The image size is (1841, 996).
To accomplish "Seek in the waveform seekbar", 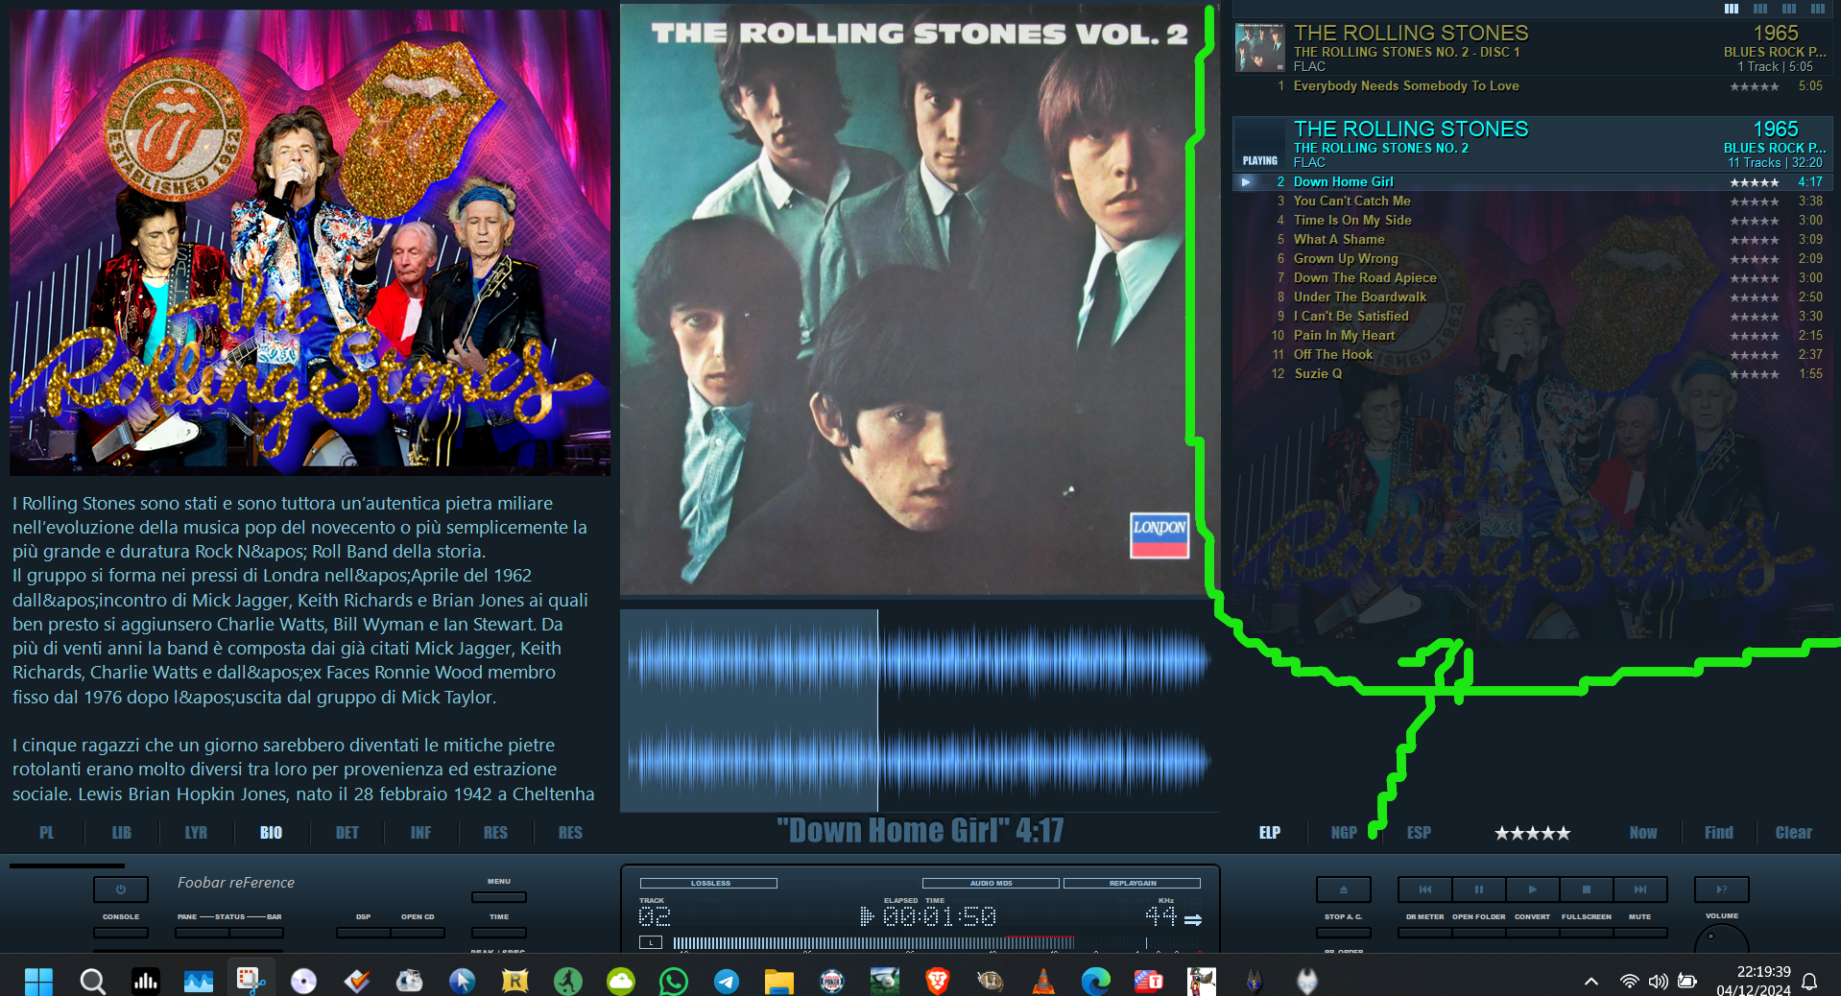I will click(920, 710).
